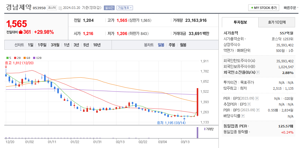This screenshot has height=148, width=300.
Task: Open the 동일업종 등락률 link
Action: 236,132
